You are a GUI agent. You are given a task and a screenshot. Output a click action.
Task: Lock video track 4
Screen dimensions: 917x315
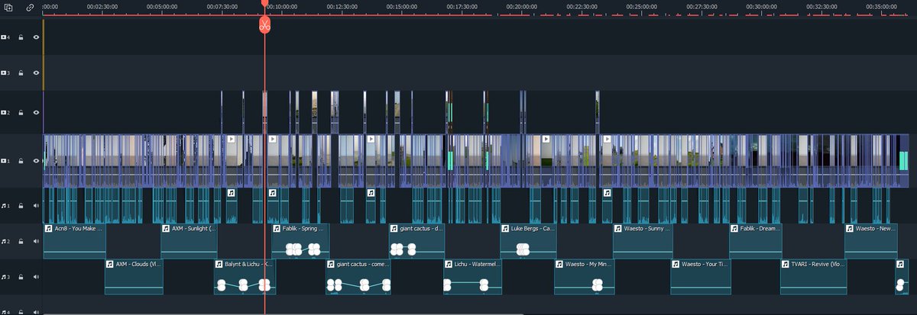click(x=21, y=37)
